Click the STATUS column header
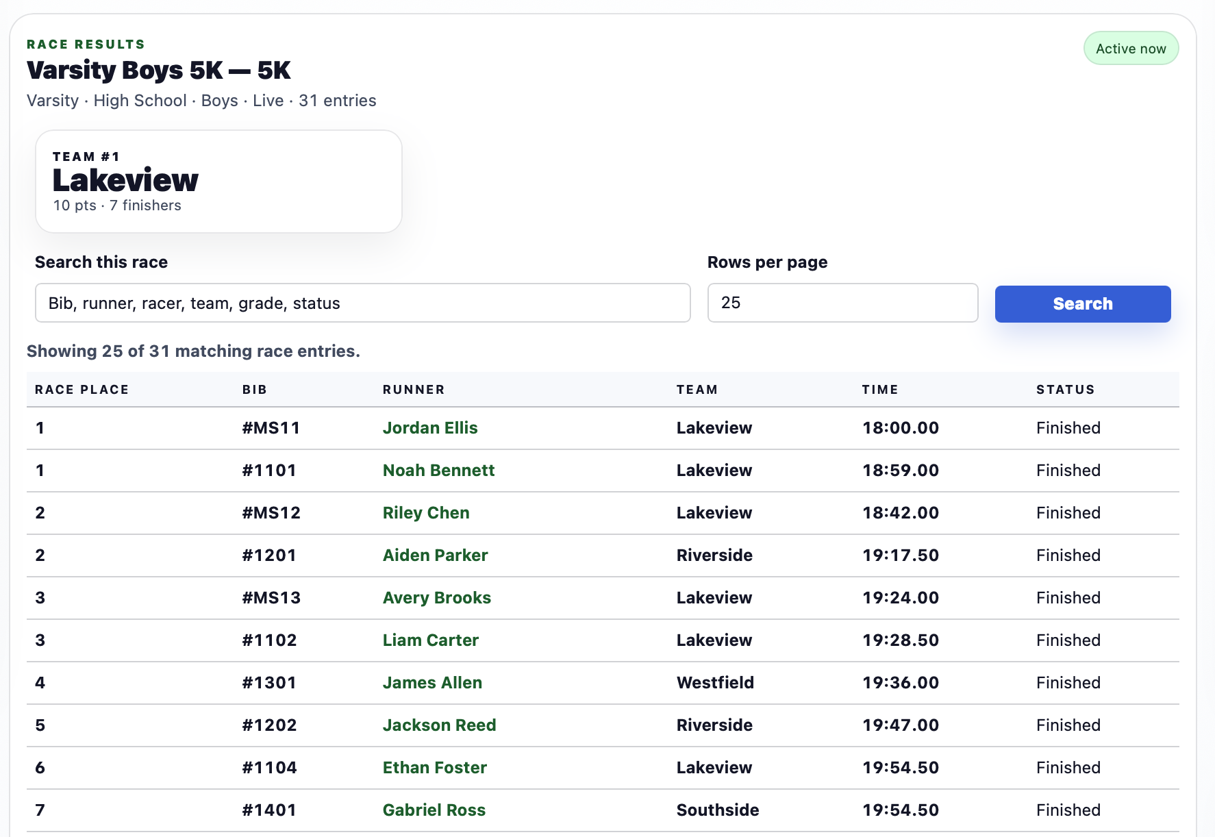 (1065, 390)
